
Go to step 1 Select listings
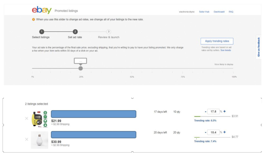pos(42,32)
